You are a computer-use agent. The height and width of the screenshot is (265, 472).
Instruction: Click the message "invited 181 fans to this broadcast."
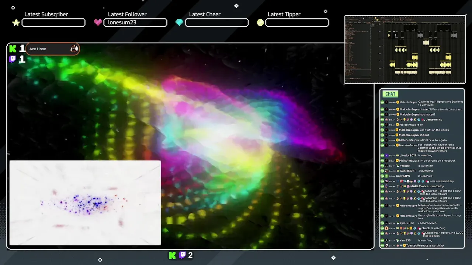pos(441,109)
